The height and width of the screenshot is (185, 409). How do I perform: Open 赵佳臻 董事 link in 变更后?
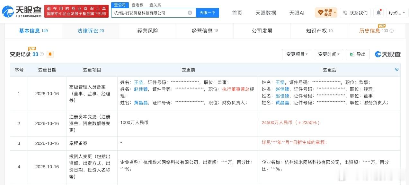coord(282,96)
